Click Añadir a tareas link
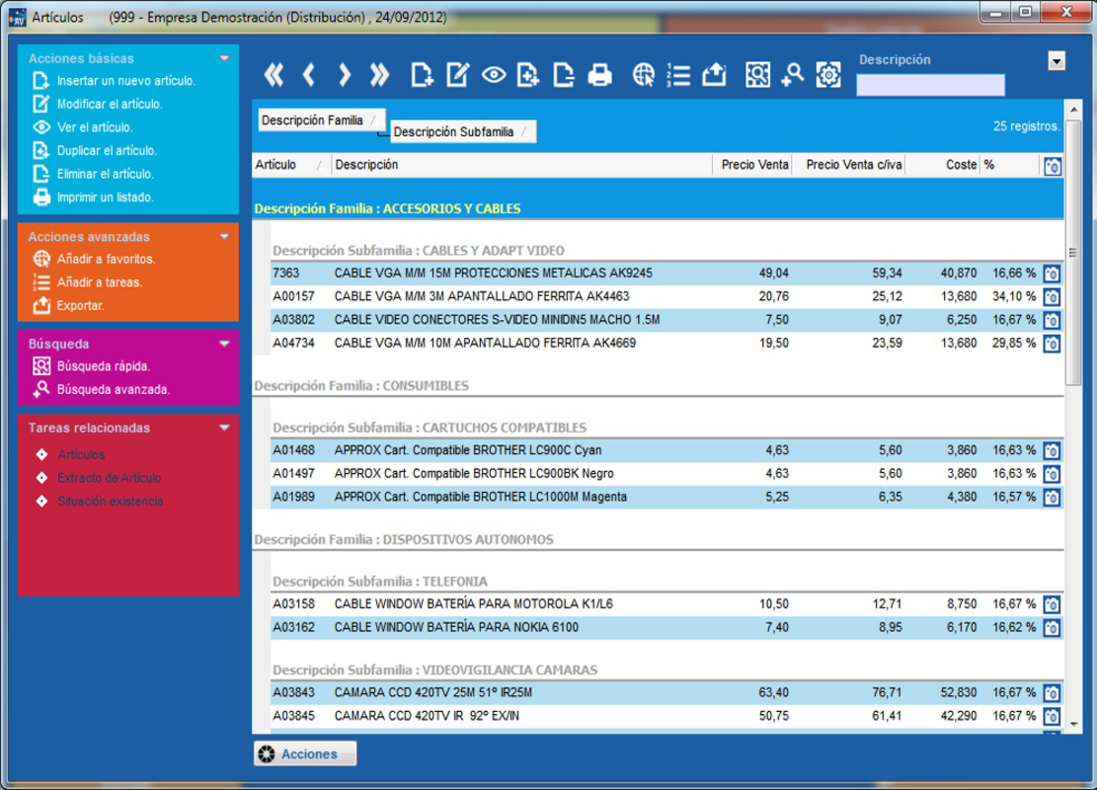This screenshot has height=790, width=1097. [x=100, y=282]
